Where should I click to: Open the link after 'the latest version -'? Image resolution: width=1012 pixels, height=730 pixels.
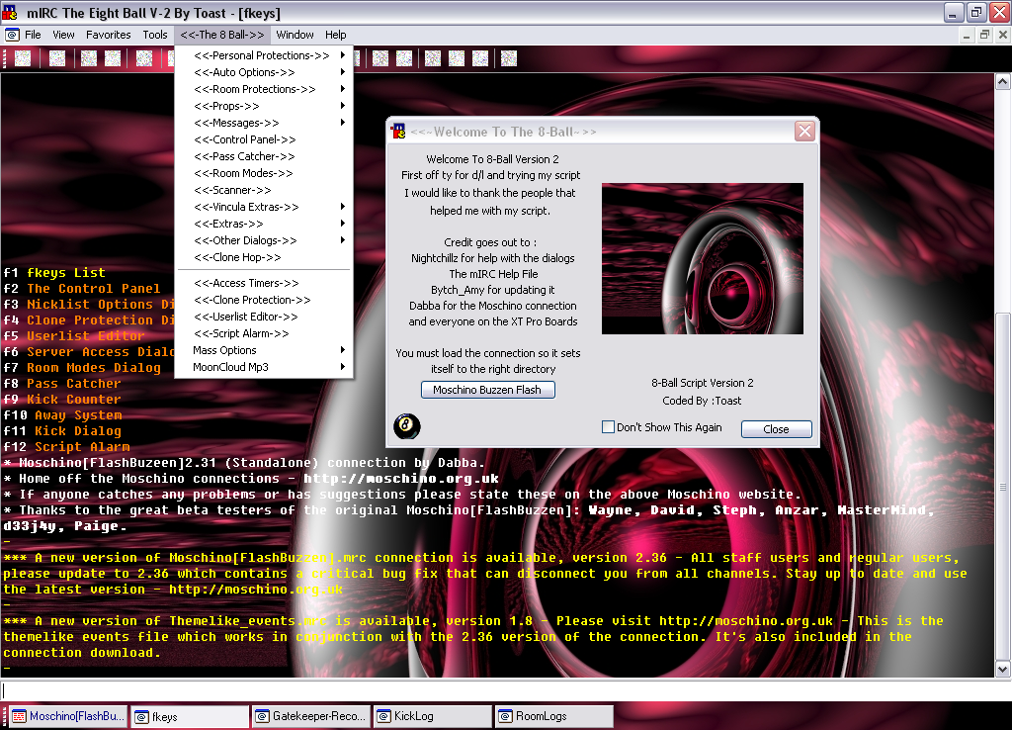click(256, 590)
